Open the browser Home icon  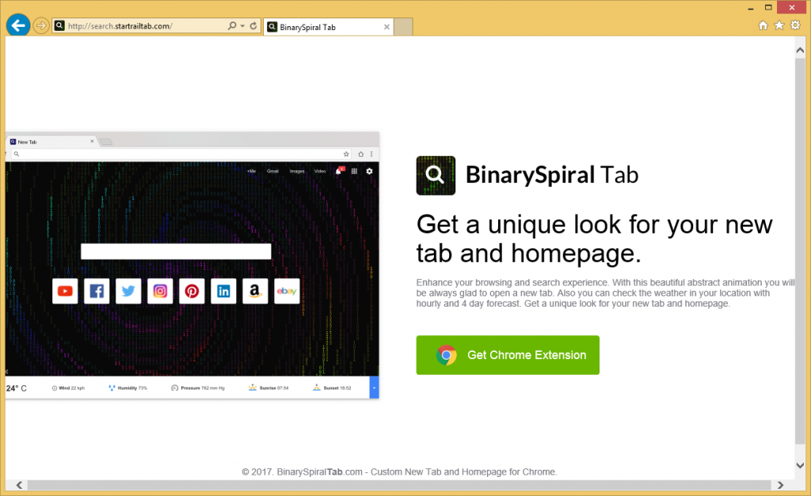pyautogui.click(x=763, y=25)
